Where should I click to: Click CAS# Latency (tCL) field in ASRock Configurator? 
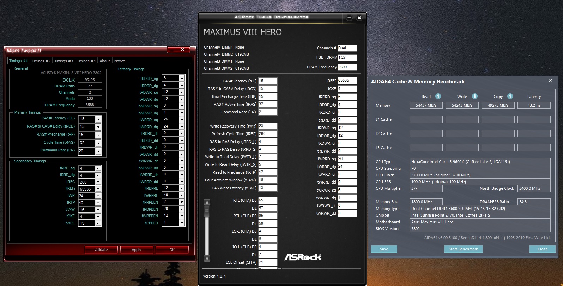268,81
